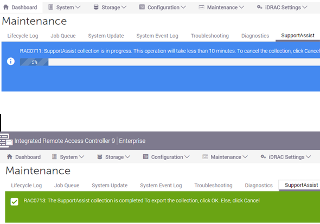Go to Dashboard in the lower menu bar

pos(28,157)
